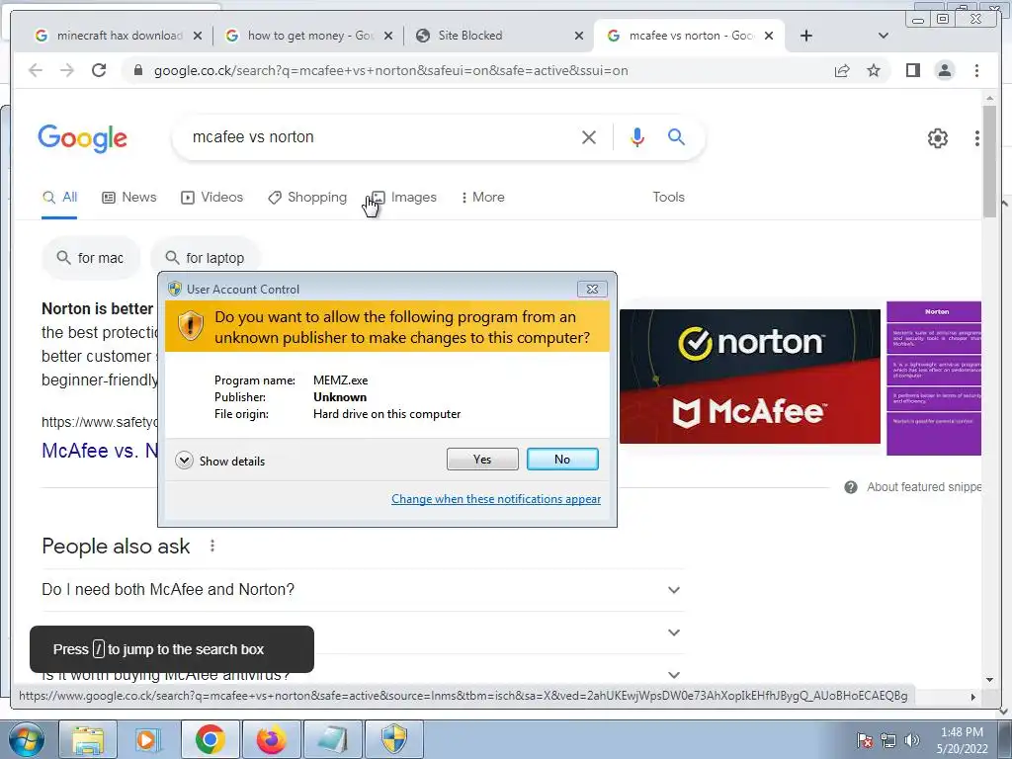Click No in User Account Control
Viewport: 1012px width, 759px height.
tap(562, 459)
